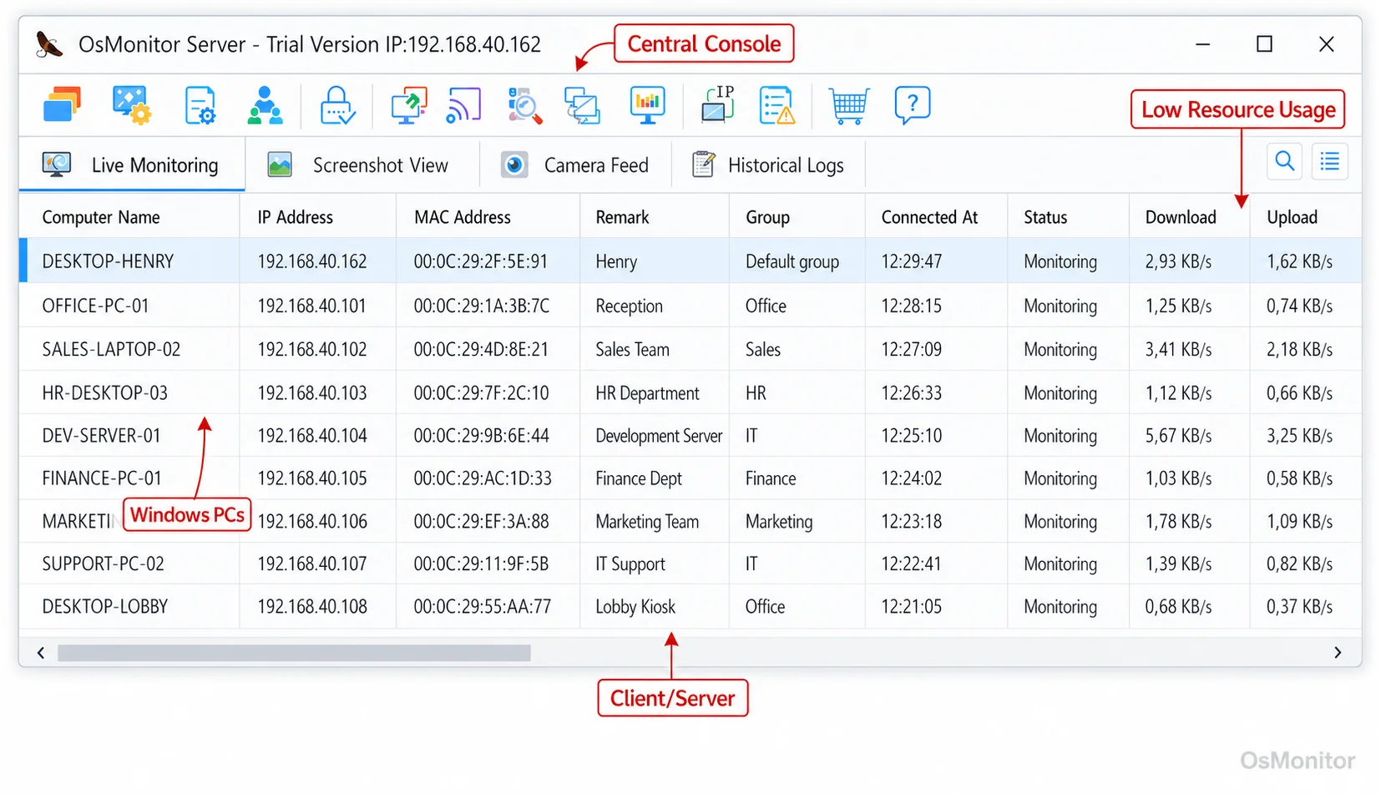Click the password lock checkmark icon
This screenshot has width=1381, height=794.
(337, 105)
